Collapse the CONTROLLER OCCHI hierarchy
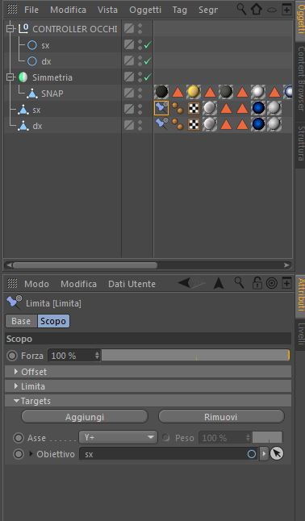 click(x=10, y=29)
